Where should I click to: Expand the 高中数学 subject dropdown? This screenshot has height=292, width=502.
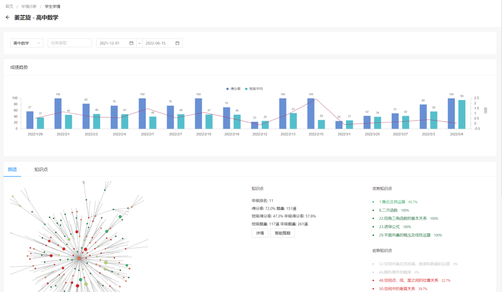[27, 43]
